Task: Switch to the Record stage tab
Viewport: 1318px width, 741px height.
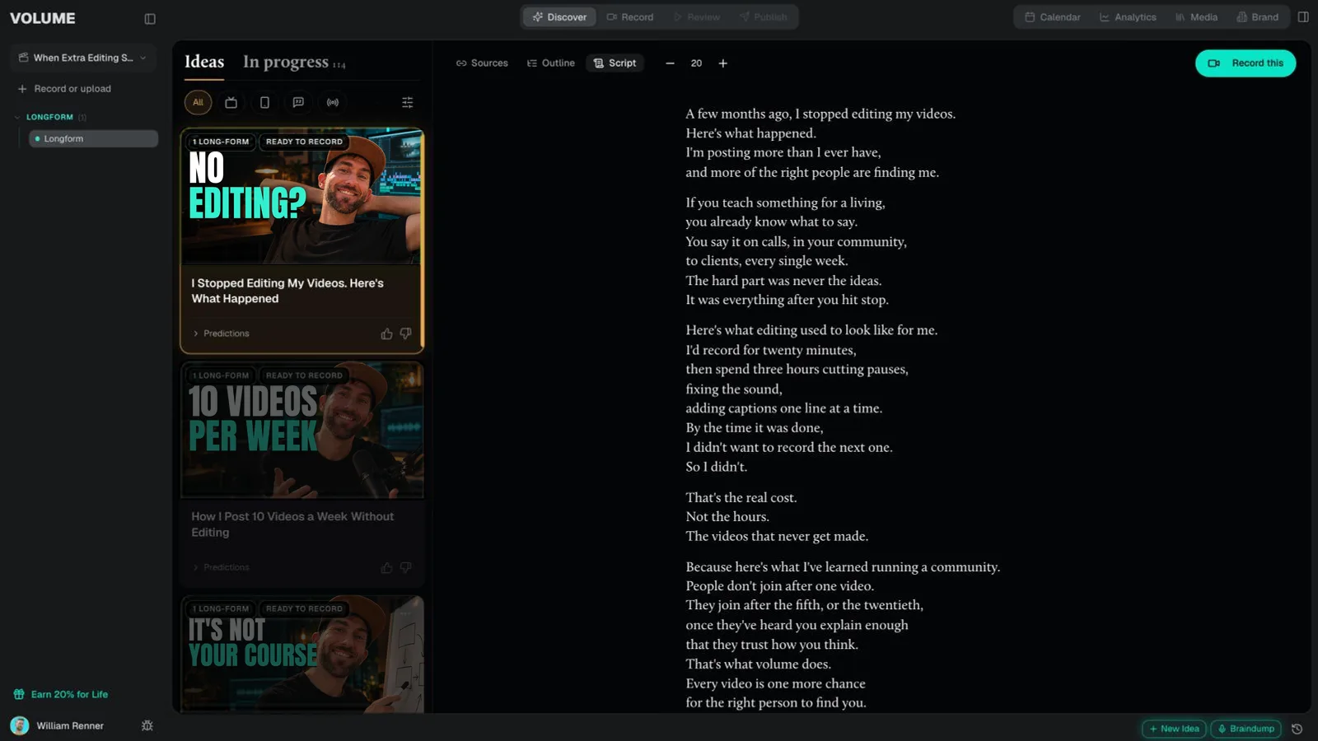Action: (x=629, y=16)
